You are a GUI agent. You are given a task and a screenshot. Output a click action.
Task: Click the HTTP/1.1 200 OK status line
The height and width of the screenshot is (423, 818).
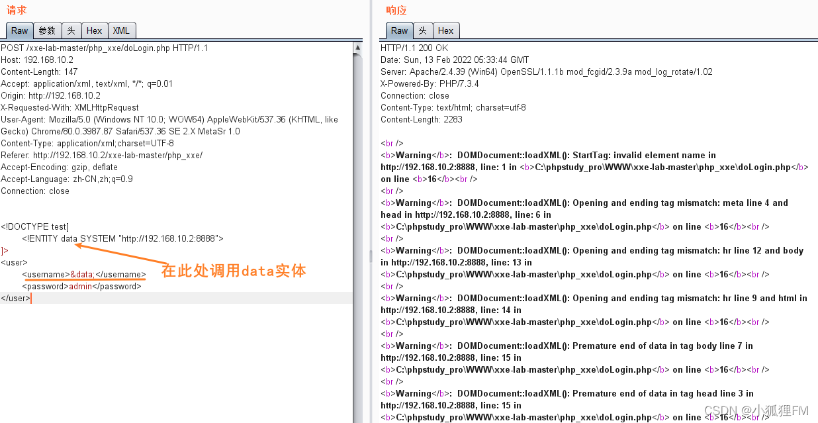coord(414,48)
